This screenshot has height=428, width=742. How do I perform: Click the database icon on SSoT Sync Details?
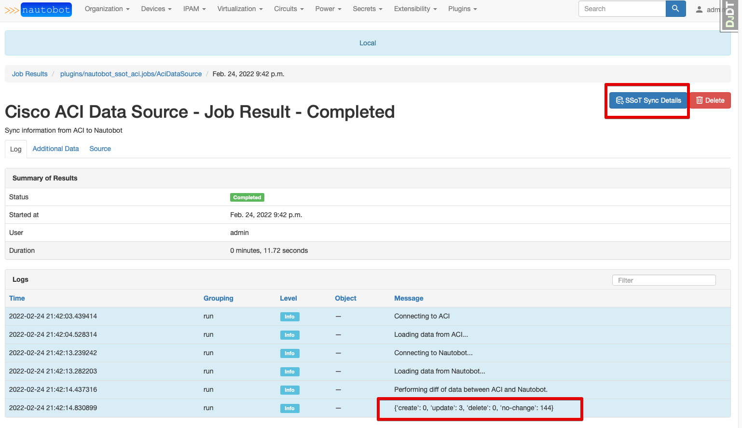(620, 100)
